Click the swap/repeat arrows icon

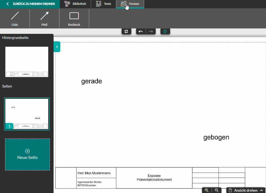[126, 31]
